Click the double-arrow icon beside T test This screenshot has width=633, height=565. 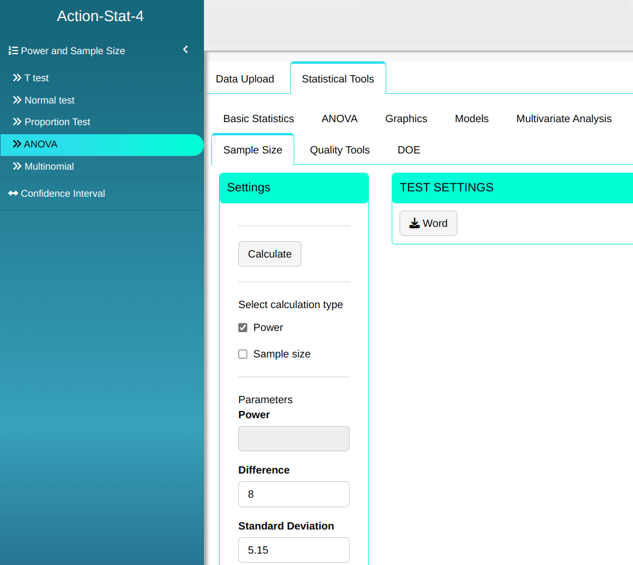click(17, 78)
